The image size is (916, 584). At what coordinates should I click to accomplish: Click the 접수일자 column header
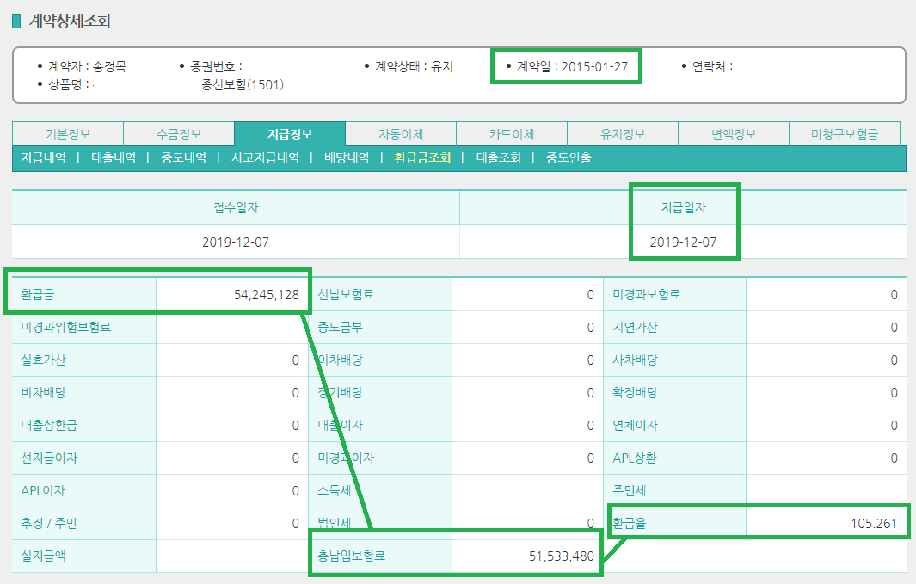(236, 208)
